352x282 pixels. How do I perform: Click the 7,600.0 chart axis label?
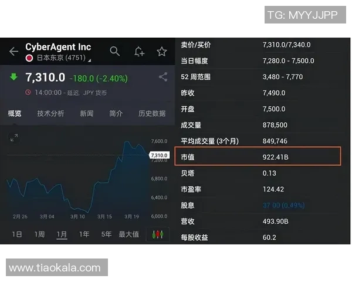159,141
